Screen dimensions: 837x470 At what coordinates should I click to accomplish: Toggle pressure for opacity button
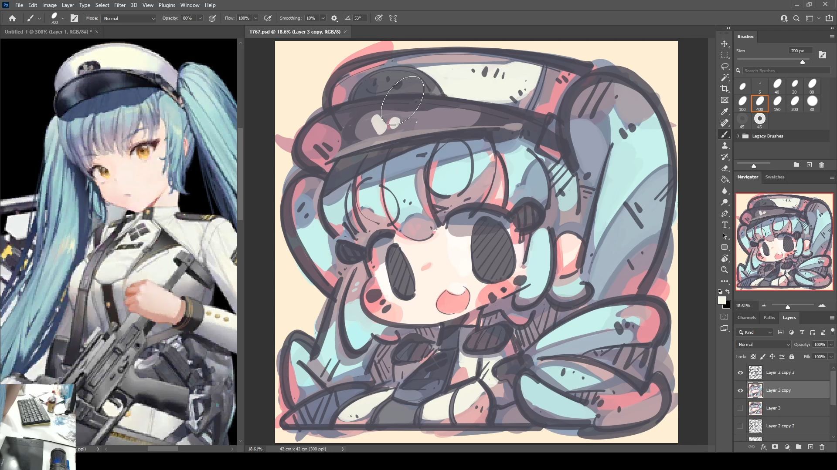[212, 18]
